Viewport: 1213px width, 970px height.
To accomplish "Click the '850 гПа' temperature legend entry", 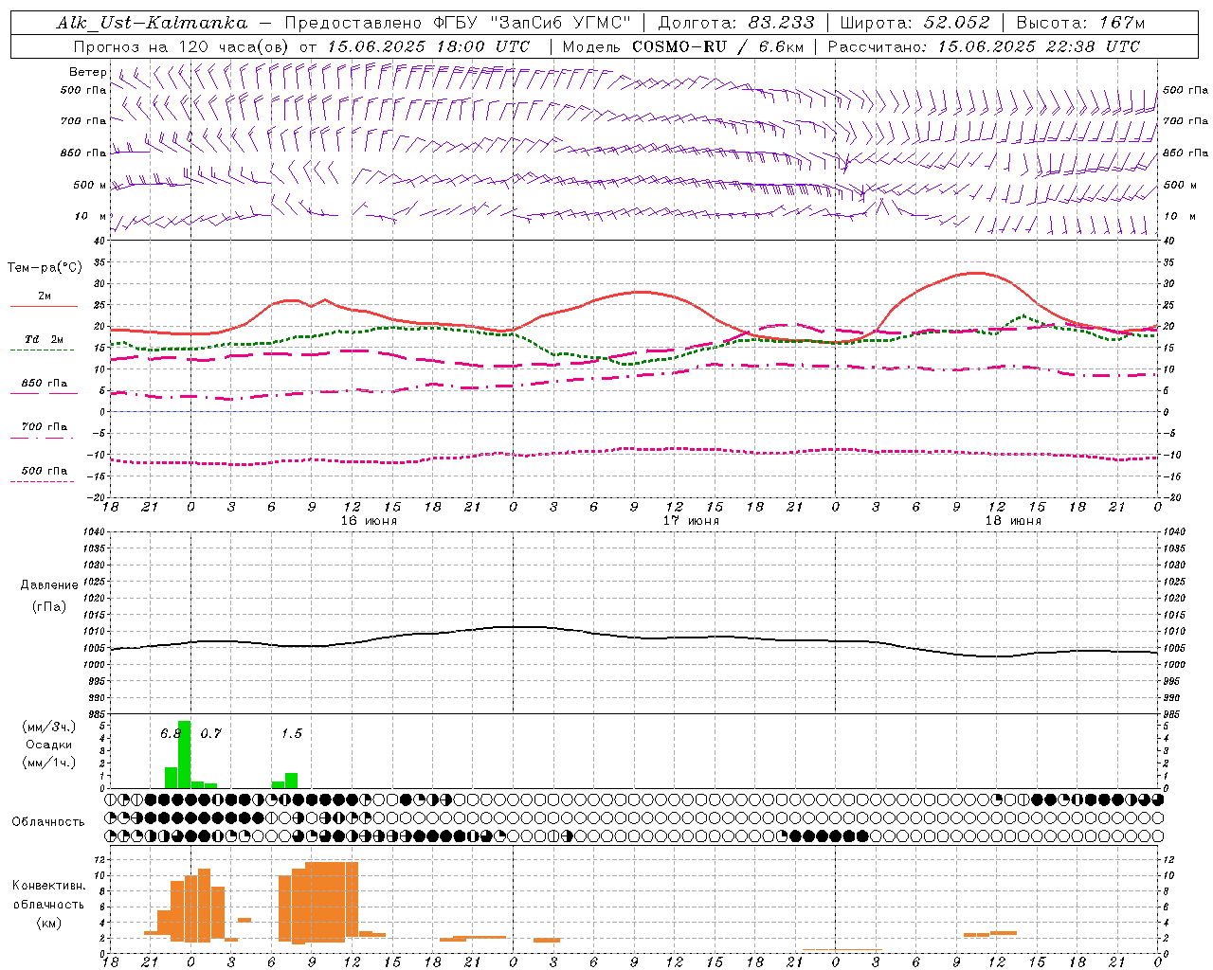I will [x=45, y=384].
